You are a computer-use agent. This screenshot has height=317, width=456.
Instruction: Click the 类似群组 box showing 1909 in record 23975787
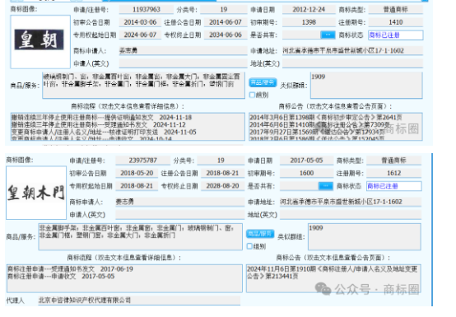tap(365, 237)
